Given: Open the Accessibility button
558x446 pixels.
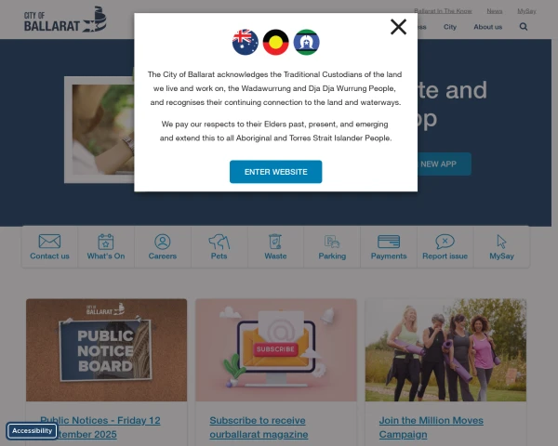Looking at the screenshot, I should tap(32, 431).
